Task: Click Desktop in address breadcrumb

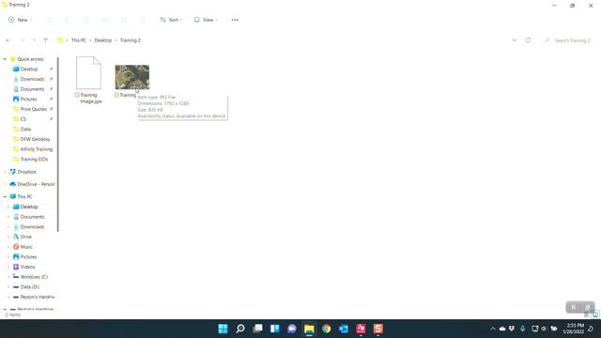Action: coord(103,40)
